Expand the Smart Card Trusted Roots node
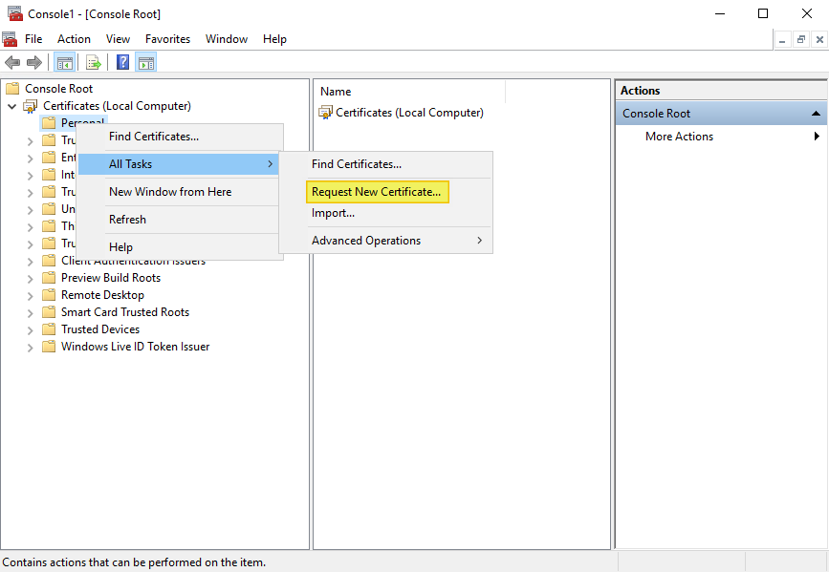This screenshot has width=829, height=572. [x=31, y=312]
